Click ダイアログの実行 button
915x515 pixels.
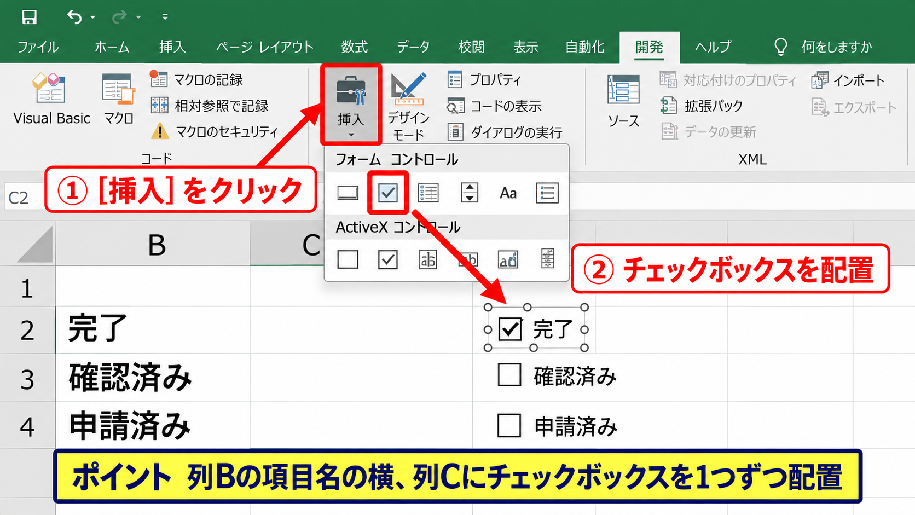coord(505,132)
